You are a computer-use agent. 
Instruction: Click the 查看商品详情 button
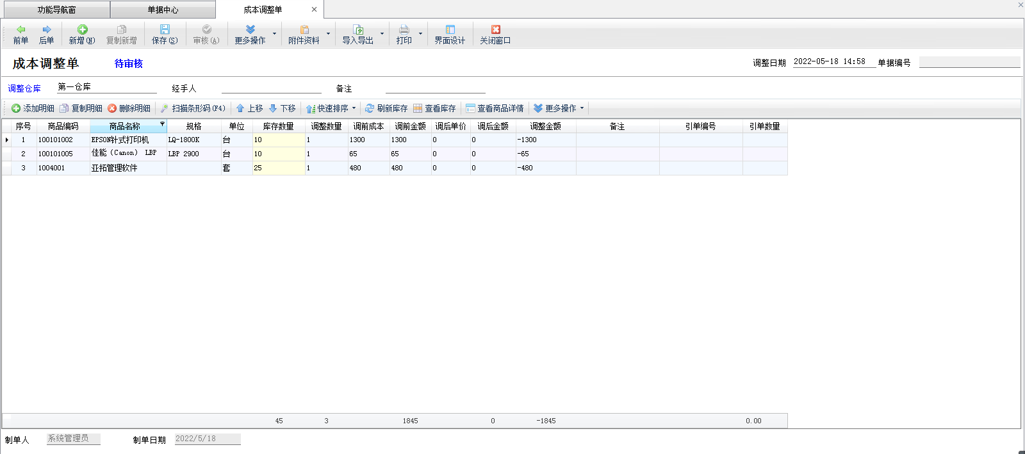[x=495, y=108]
